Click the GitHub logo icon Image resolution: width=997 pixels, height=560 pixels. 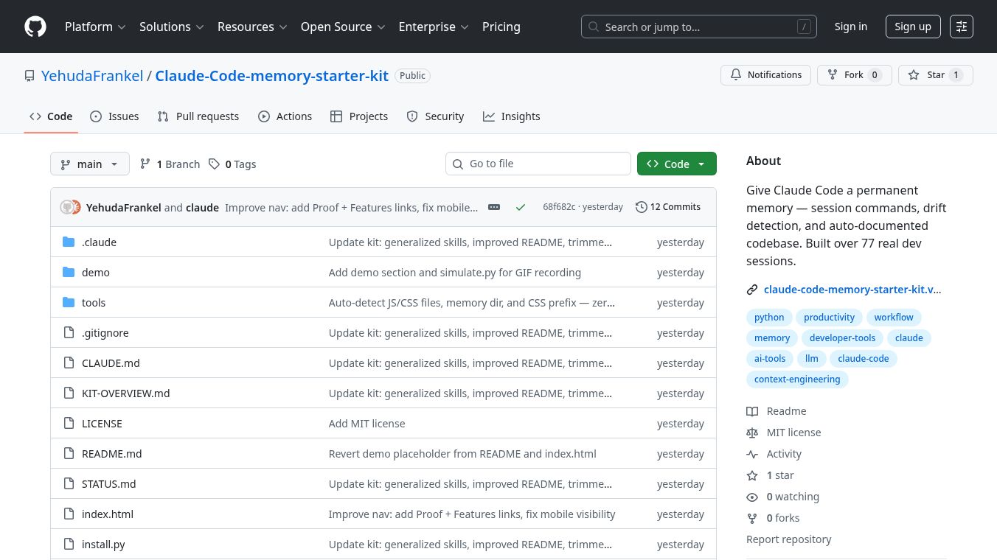tap(35, 27)
